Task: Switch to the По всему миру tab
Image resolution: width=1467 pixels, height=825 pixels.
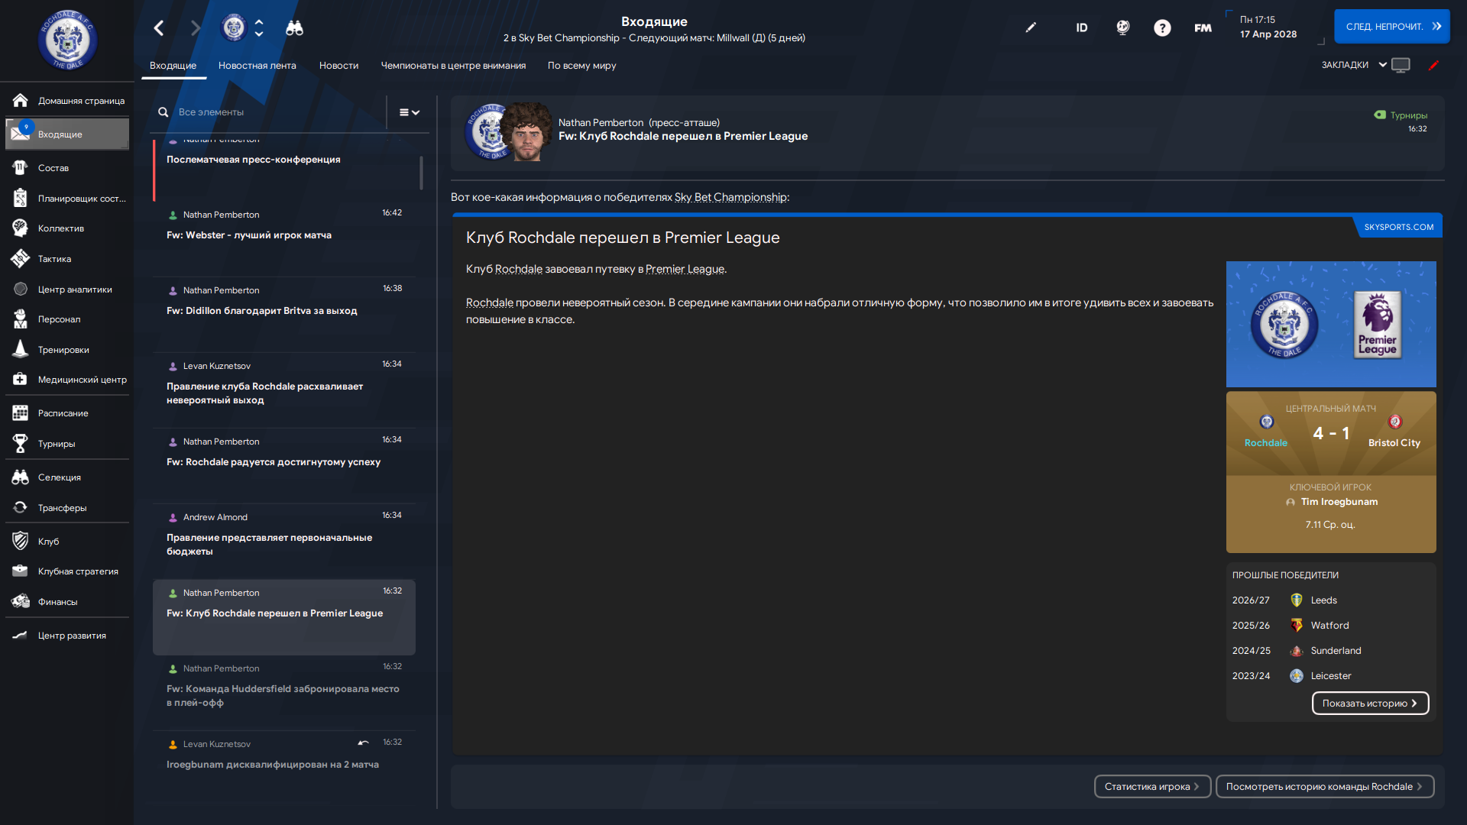Action: pos(581,66)
